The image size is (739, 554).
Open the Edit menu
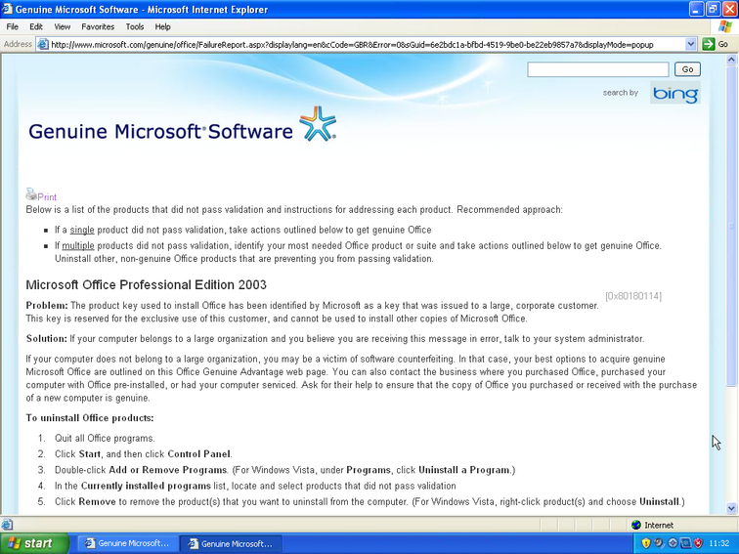[36, 26]
